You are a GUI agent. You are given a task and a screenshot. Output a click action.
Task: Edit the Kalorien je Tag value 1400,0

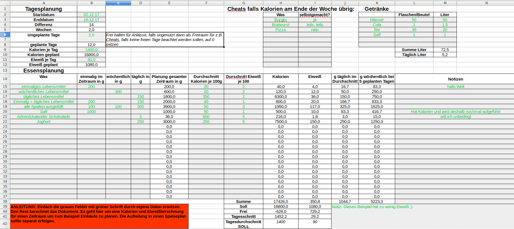point(91,50)
